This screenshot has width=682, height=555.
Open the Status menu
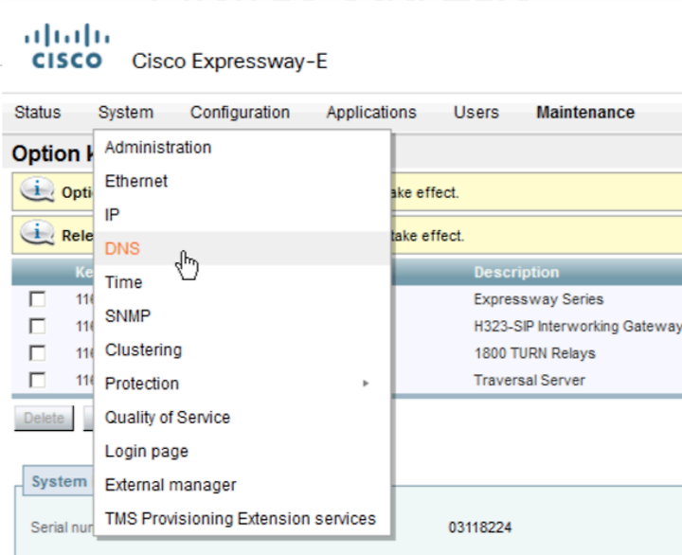click(38, 112)
